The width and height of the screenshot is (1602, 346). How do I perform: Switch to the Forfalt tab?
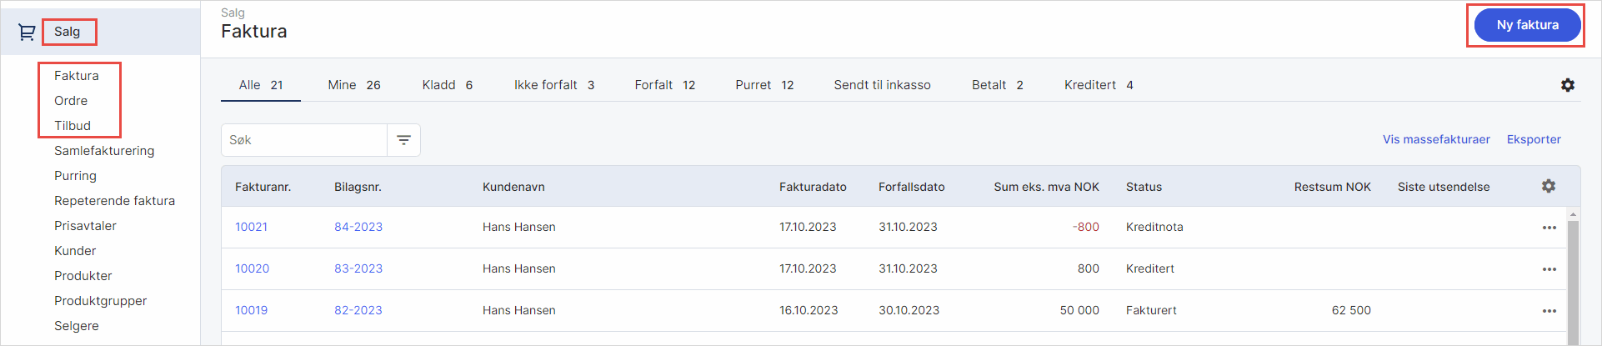click(664, 85)
